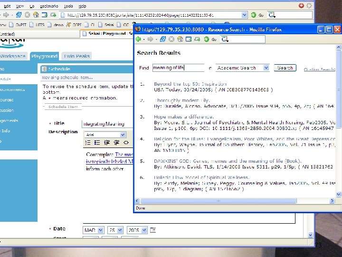The width and height of the screenshot is (342, 257).
Task: Click the Title input field
Action: click(x=107, y=124)
